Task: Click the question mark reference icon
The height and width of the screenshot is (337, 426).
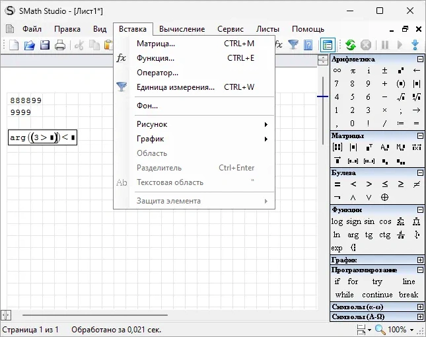Action: 308,45
